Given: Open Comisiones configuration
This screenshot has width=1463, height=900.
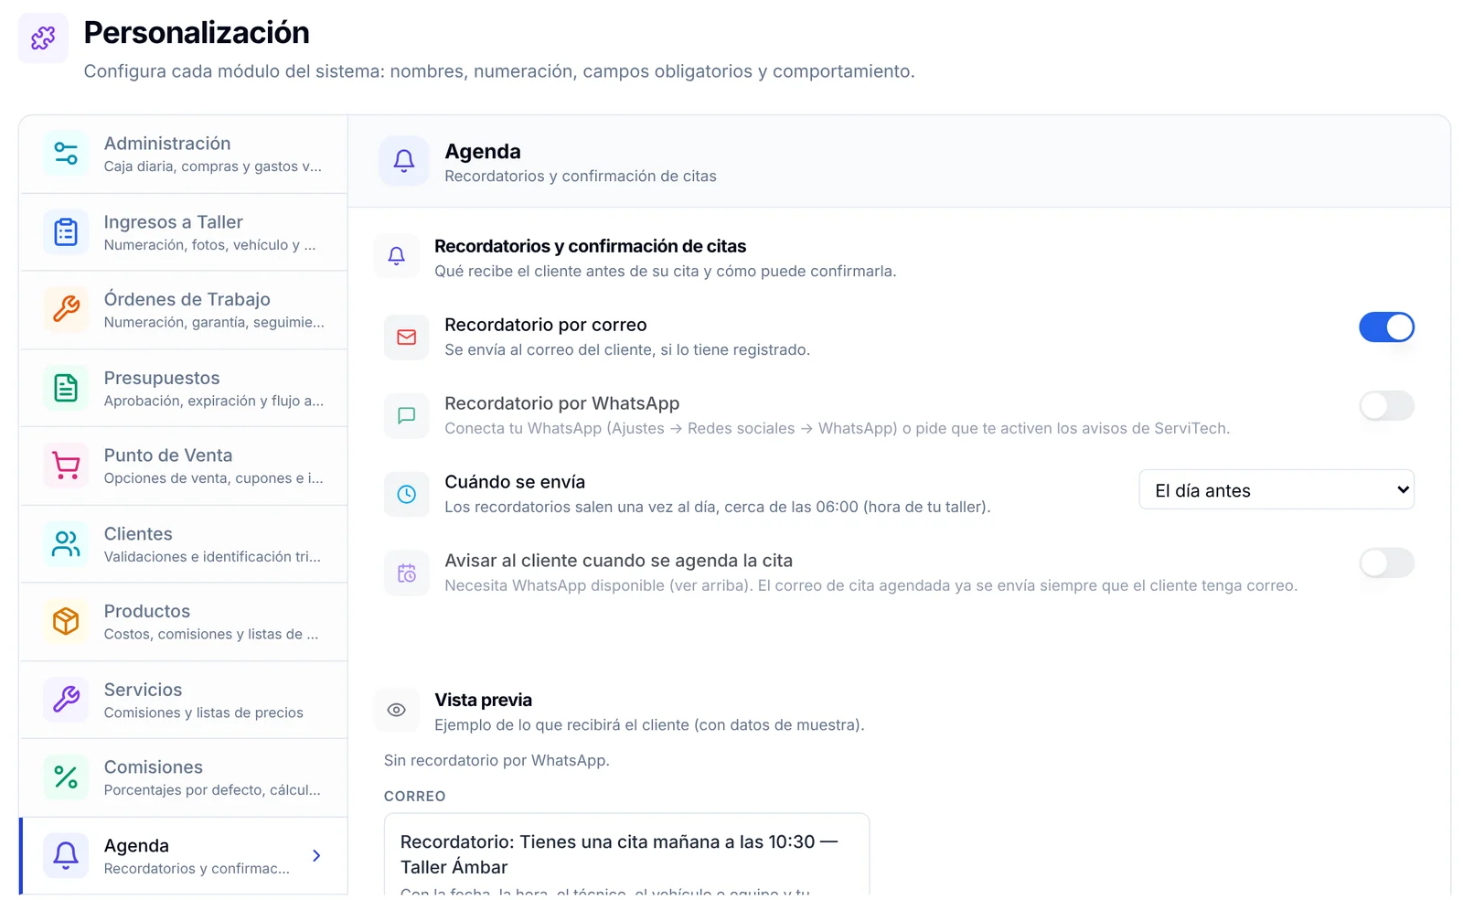Looking at the screenshot, I should tap(183, 777).
